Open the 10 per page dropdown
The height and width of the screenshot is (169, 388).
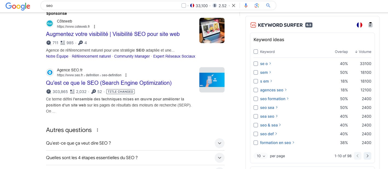click(261, 156)
